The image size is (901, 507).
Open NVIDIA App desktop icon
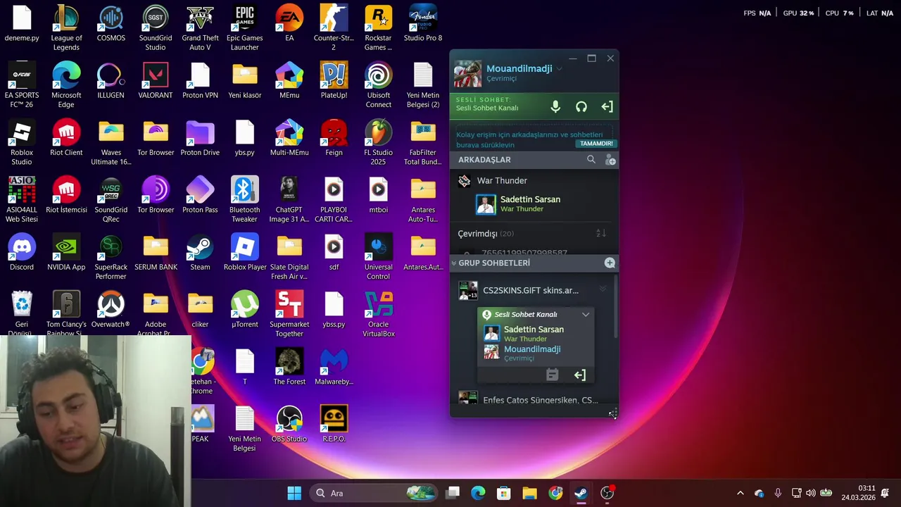click(x=66, y=253)
